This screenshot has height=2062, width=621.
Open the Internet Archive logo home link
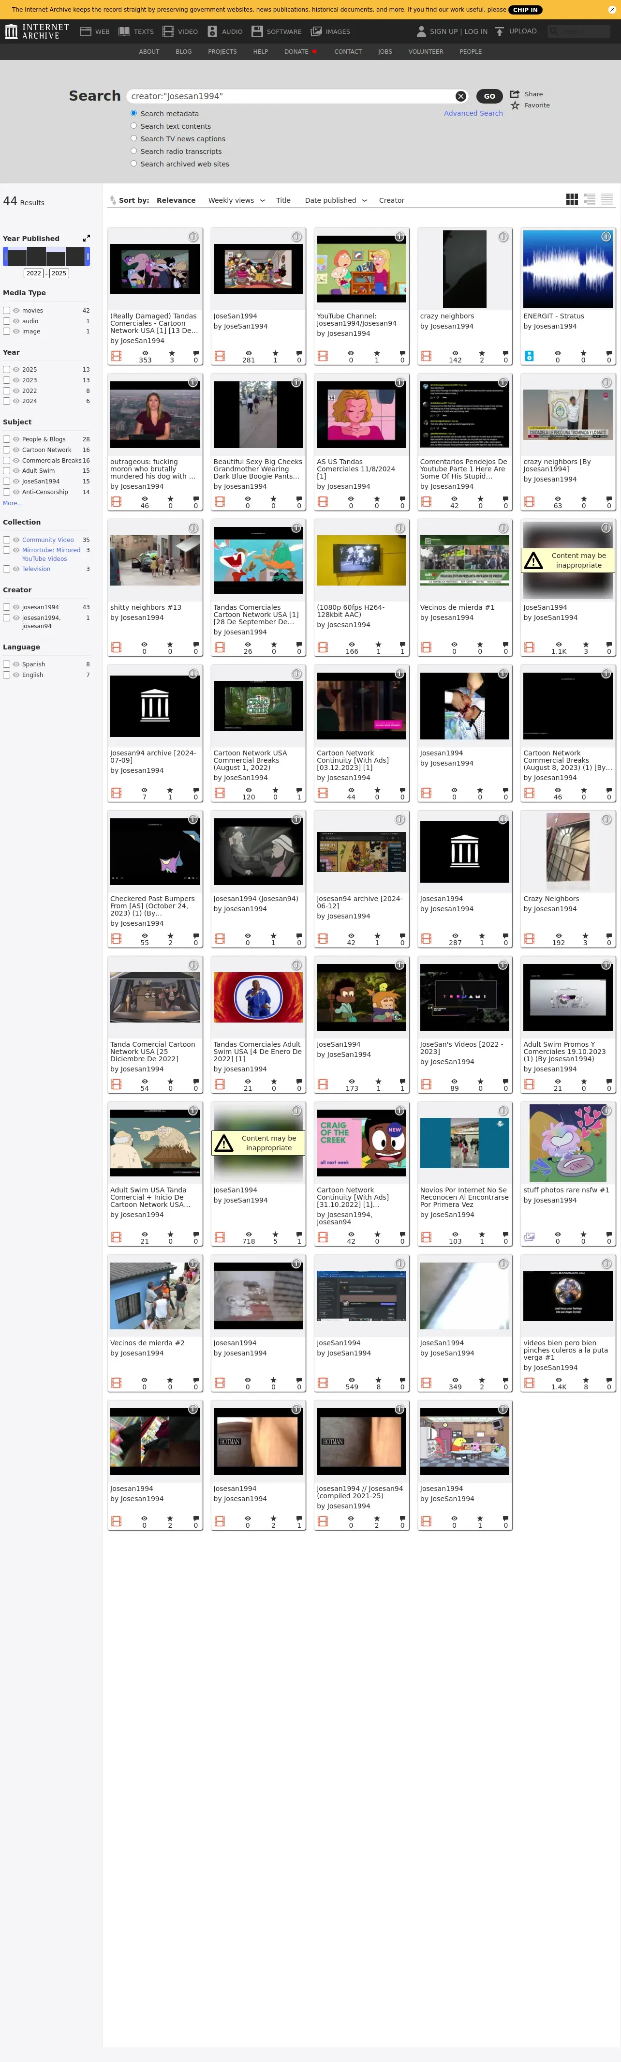(x=37, y=31)
